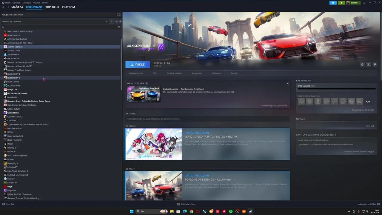382x215 pixels.
Task: Open the MAĞAZA tab
Action: pos(17,7)
